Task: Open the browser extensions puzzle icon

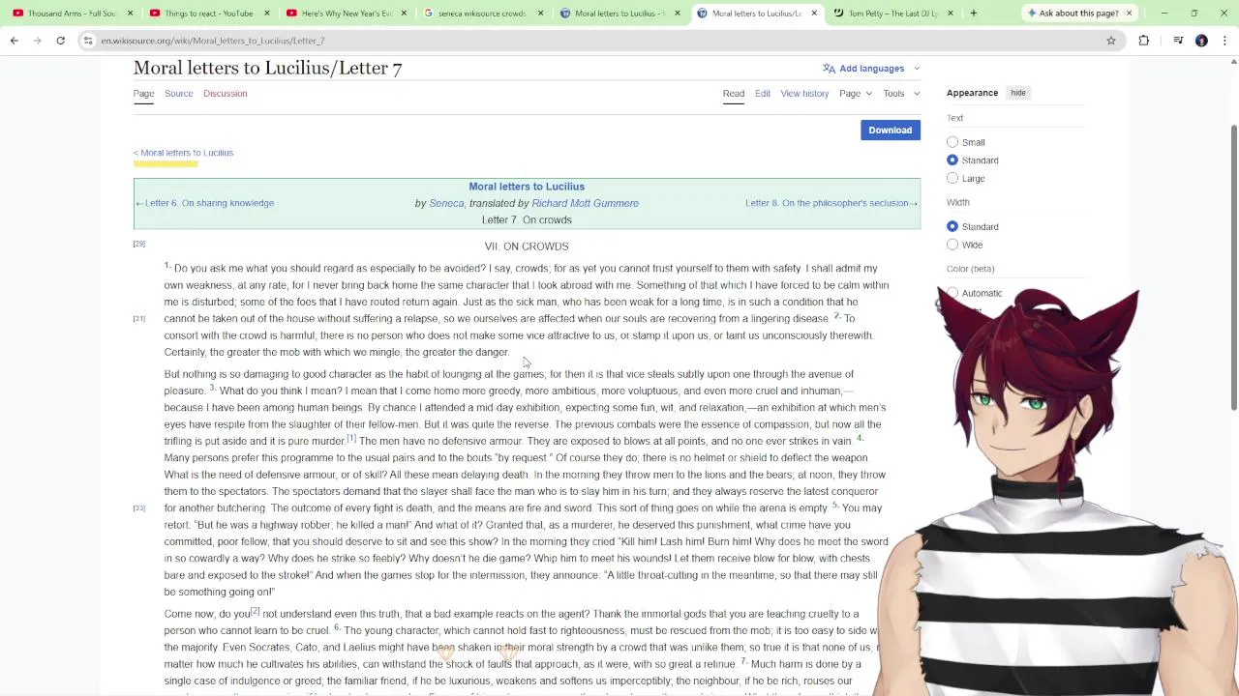Action: pos(1144,41)
